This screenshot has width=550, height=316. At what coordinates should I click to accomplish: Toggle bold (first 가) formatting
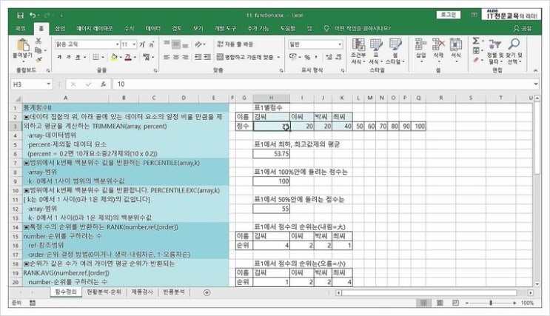click(59, 57)
